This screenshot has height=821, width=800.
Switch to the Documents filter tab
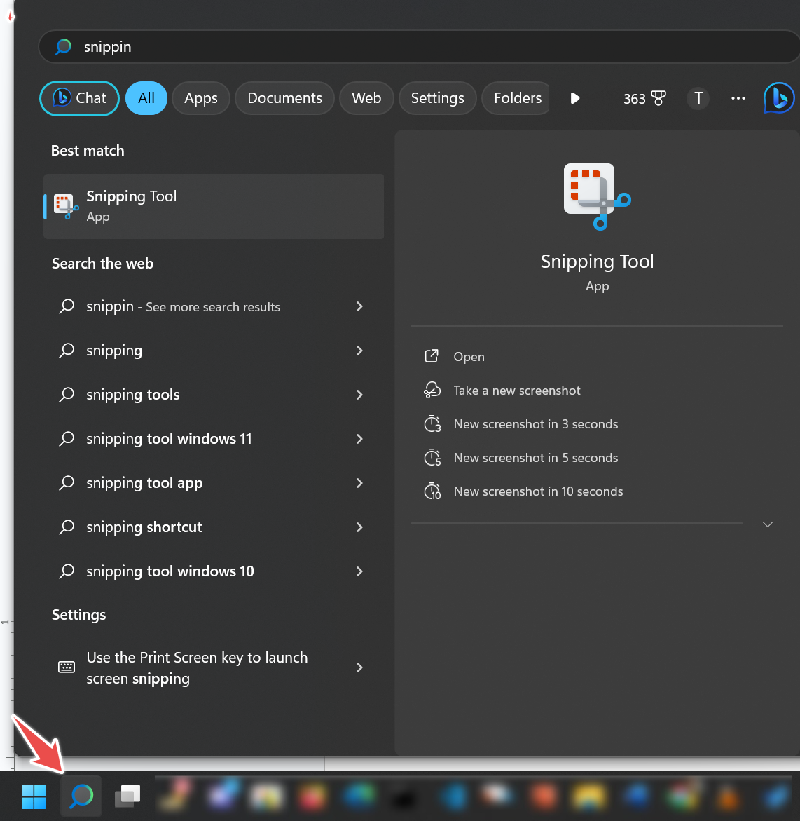284,98
